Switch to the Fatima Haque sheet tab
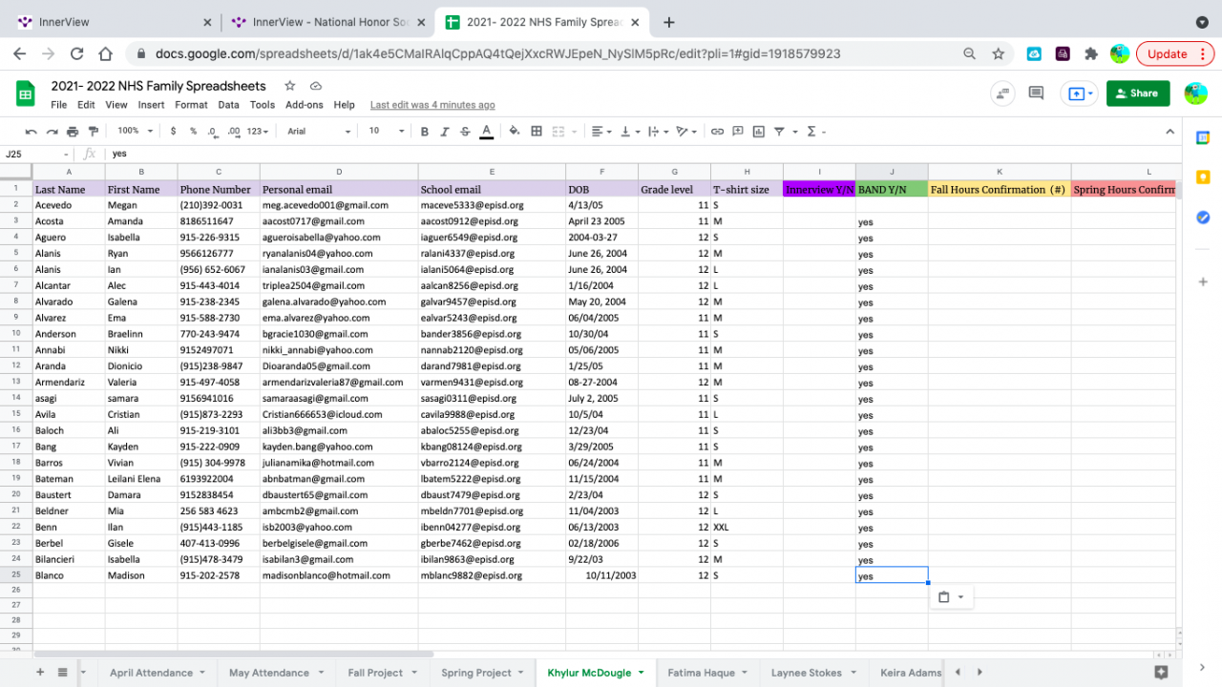This screenshot has height=687, width=1222. (701, 673)
